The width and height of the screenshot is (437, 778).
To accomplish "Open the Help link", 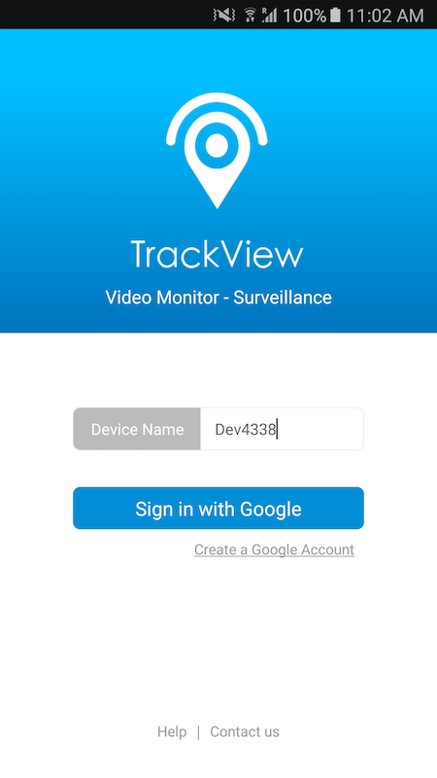I will coord(172,732).
